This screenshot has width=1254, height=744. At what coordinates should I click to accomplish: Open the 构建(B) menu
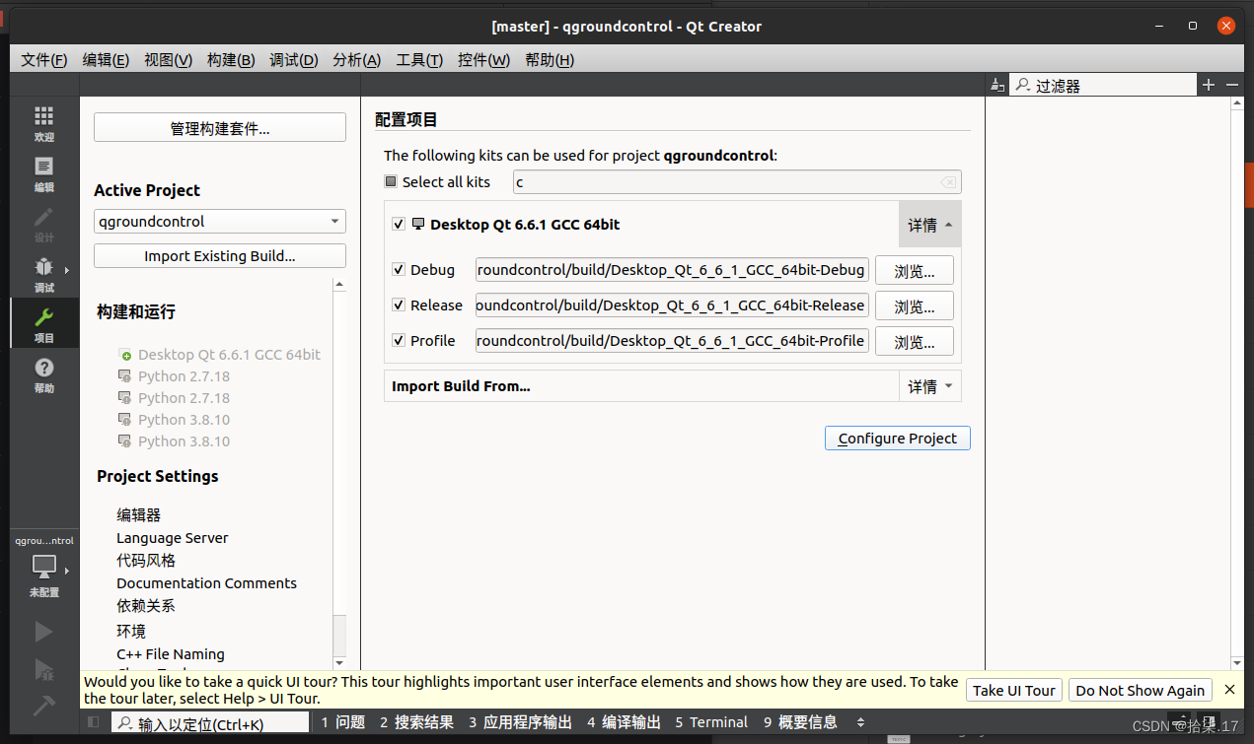(x=231, y=60)
